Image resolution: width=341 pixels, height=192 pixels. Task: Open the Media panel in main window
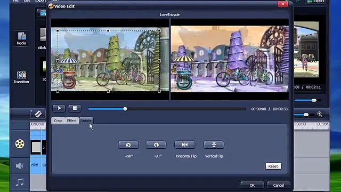pos(21,38)
